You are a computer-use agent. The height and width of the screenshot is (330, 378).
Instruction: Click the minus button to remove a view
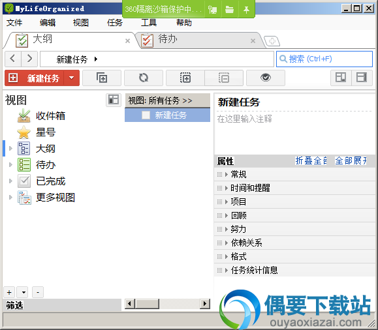(x=38, y=292)
